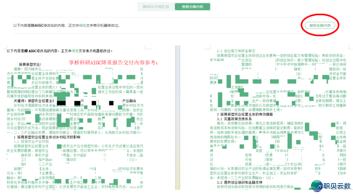Click the gray divider between the two pages
353x194 pixels.
click(178, 117)
